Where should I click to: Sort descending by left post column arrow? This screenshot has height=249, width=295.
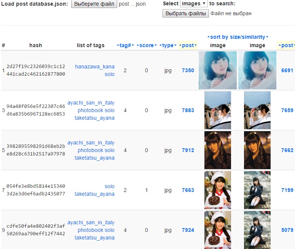click(196, 45)
